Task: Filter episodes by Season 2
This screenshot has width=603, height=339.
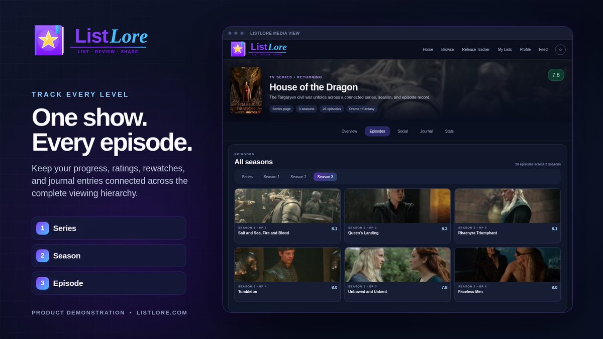Action: (298, 177)
